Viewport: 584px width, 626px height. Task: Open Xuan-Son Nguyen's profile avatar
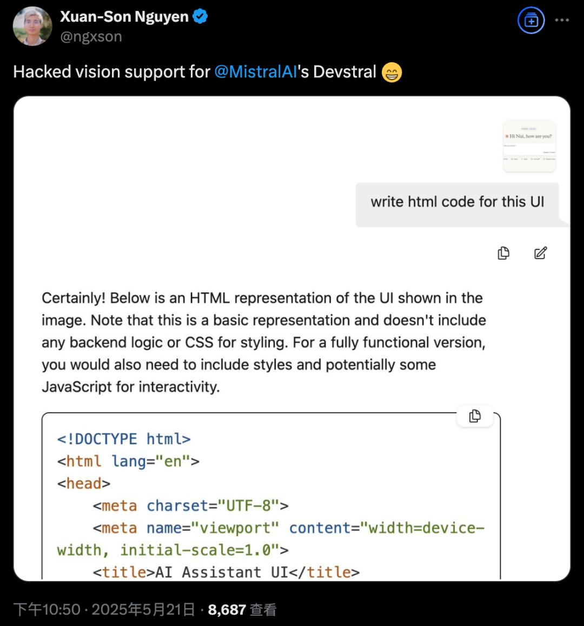click(32, 27)
